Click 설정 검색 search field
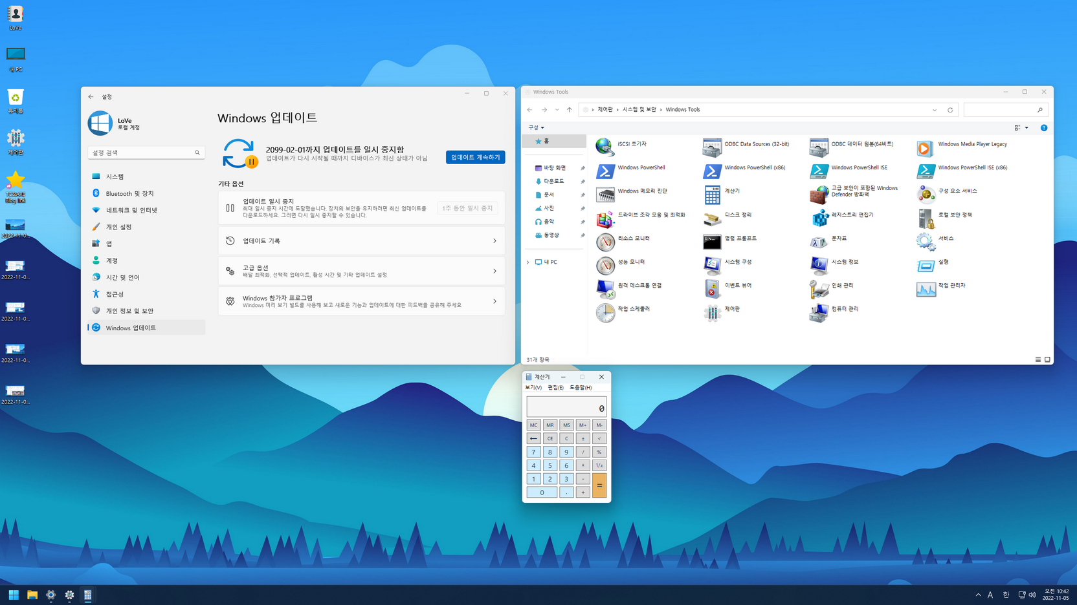The image size is (1077, 605). click(x=146, y=153)
